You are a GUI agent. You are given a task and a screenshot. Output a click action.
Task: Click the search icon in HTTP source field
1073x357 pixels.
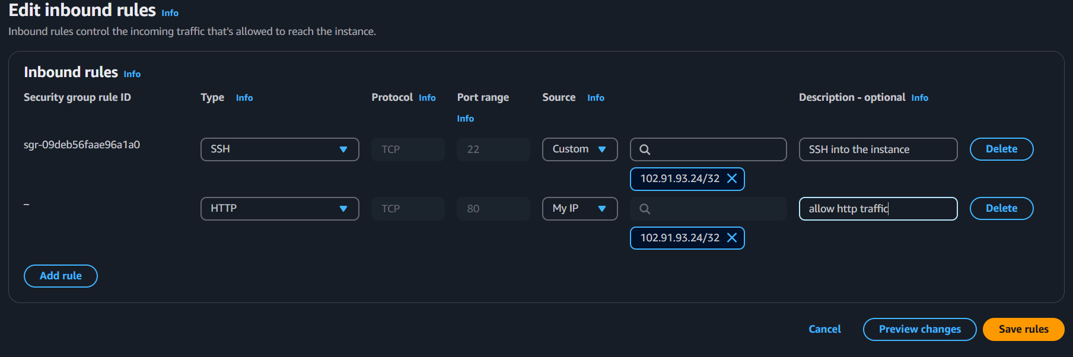645,209
